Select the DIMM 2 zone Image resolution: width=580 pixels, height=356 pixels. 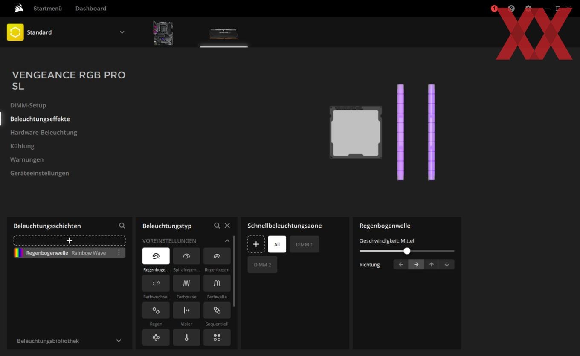point(262,265)
